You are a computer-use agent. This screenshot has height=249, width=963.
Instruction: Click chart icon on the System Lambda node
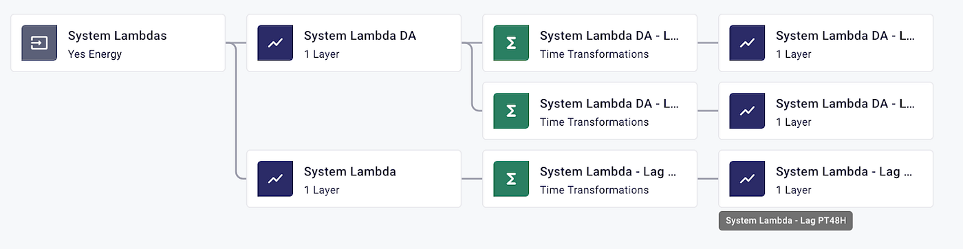(275, 179)
